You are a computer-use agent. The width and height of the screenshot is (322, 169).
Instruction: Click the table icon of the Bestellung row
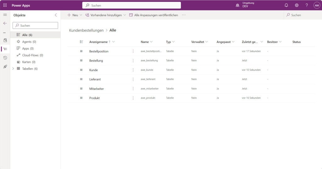click(81, 61)
